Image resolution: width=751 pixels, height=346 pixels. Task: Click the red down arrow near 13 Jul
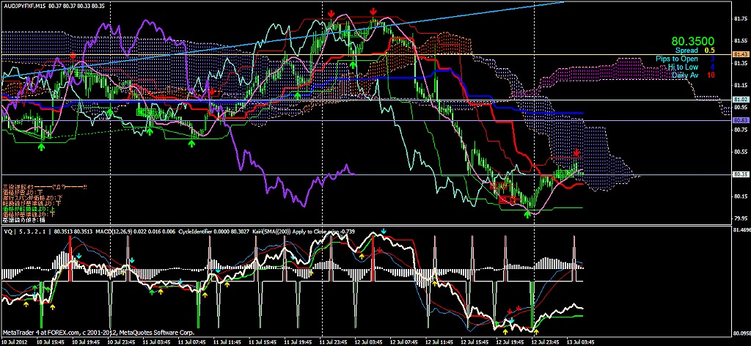tap(576, 152)
